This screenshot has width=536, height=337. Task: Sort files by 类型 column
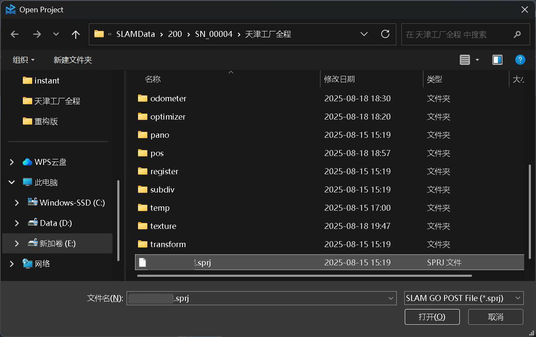[x=435, y=79]
